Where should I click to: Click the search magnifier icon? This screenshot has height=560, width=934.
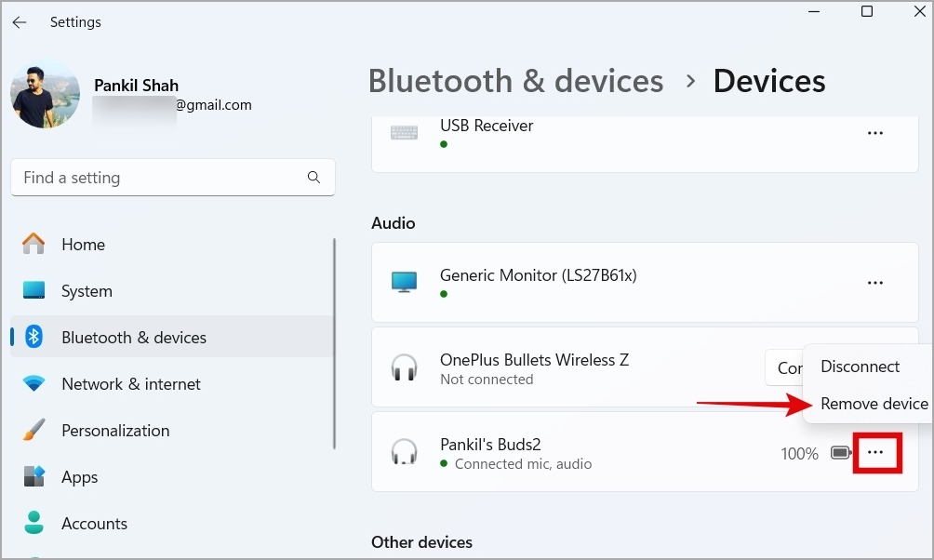[x=314, y=178]
